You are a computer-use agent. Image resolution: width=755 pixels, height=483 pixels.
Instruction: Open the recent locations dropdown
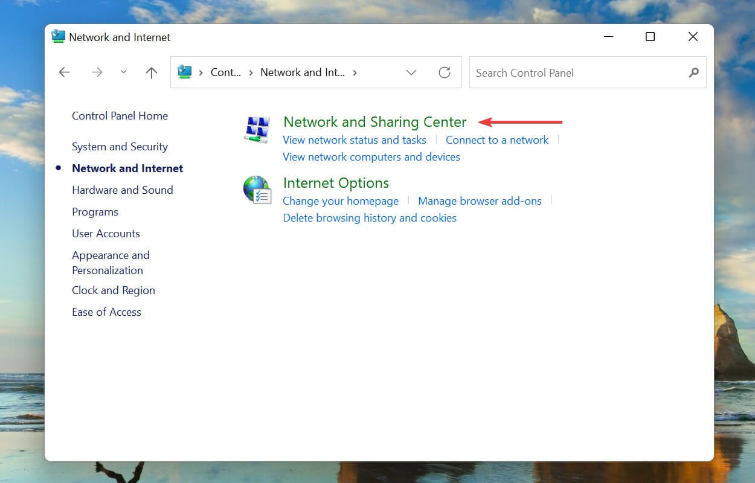123,72
